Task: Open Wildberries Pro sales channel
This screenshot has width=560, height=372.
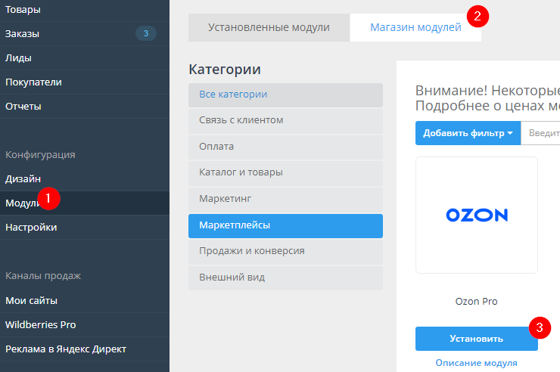Action: point(84,325)
